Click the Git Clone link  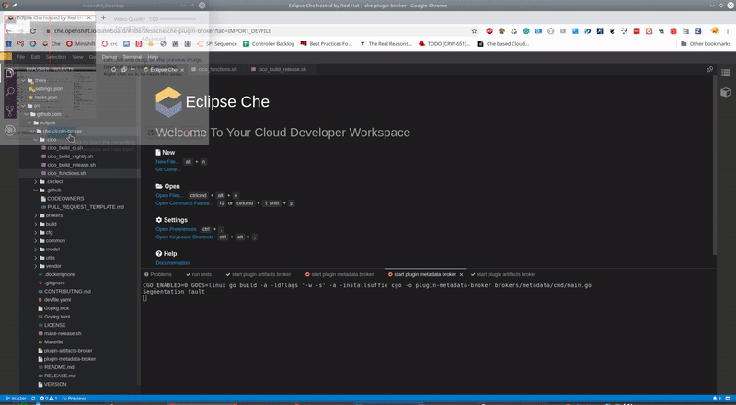point(167,169)
